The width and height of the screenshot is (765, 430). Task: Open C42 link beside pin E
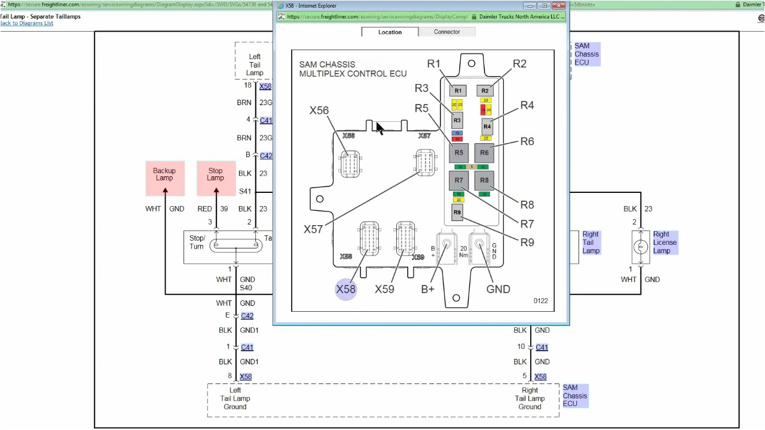pos(247,316)
